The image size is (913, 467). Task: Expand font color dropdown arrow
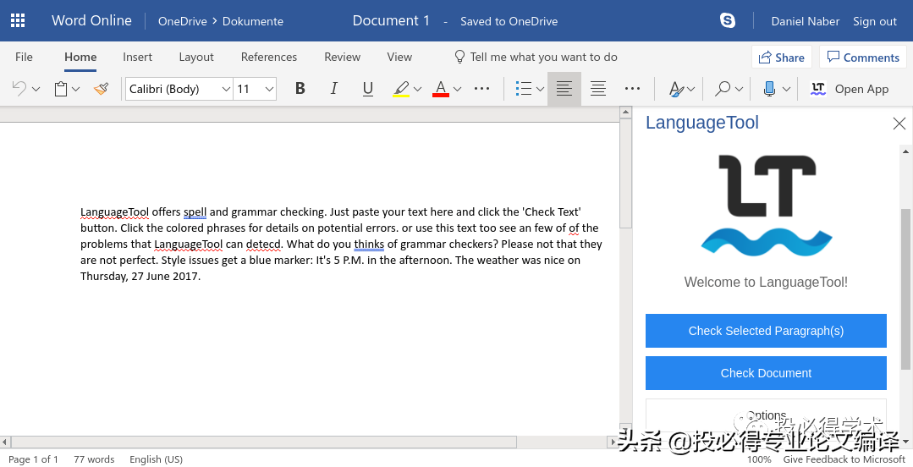457,89
